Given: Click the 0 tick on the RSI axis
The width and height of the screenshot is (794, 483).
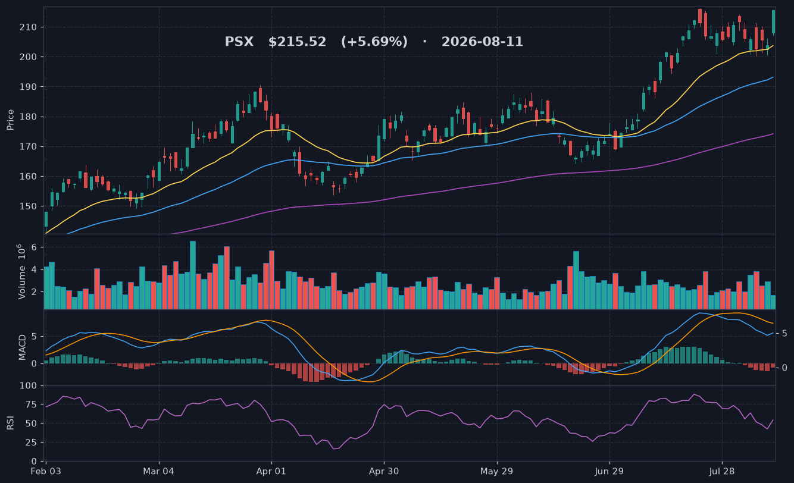Looking at the screenshot, I should tap(35, 462).
